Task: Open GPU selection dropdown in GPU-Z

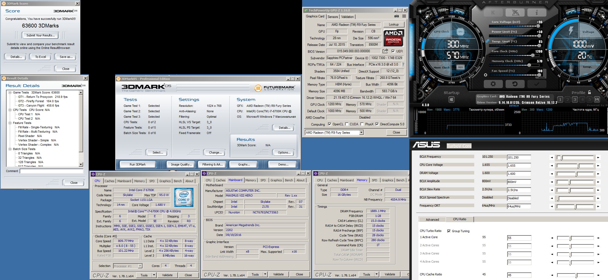Action: (361, 133)
